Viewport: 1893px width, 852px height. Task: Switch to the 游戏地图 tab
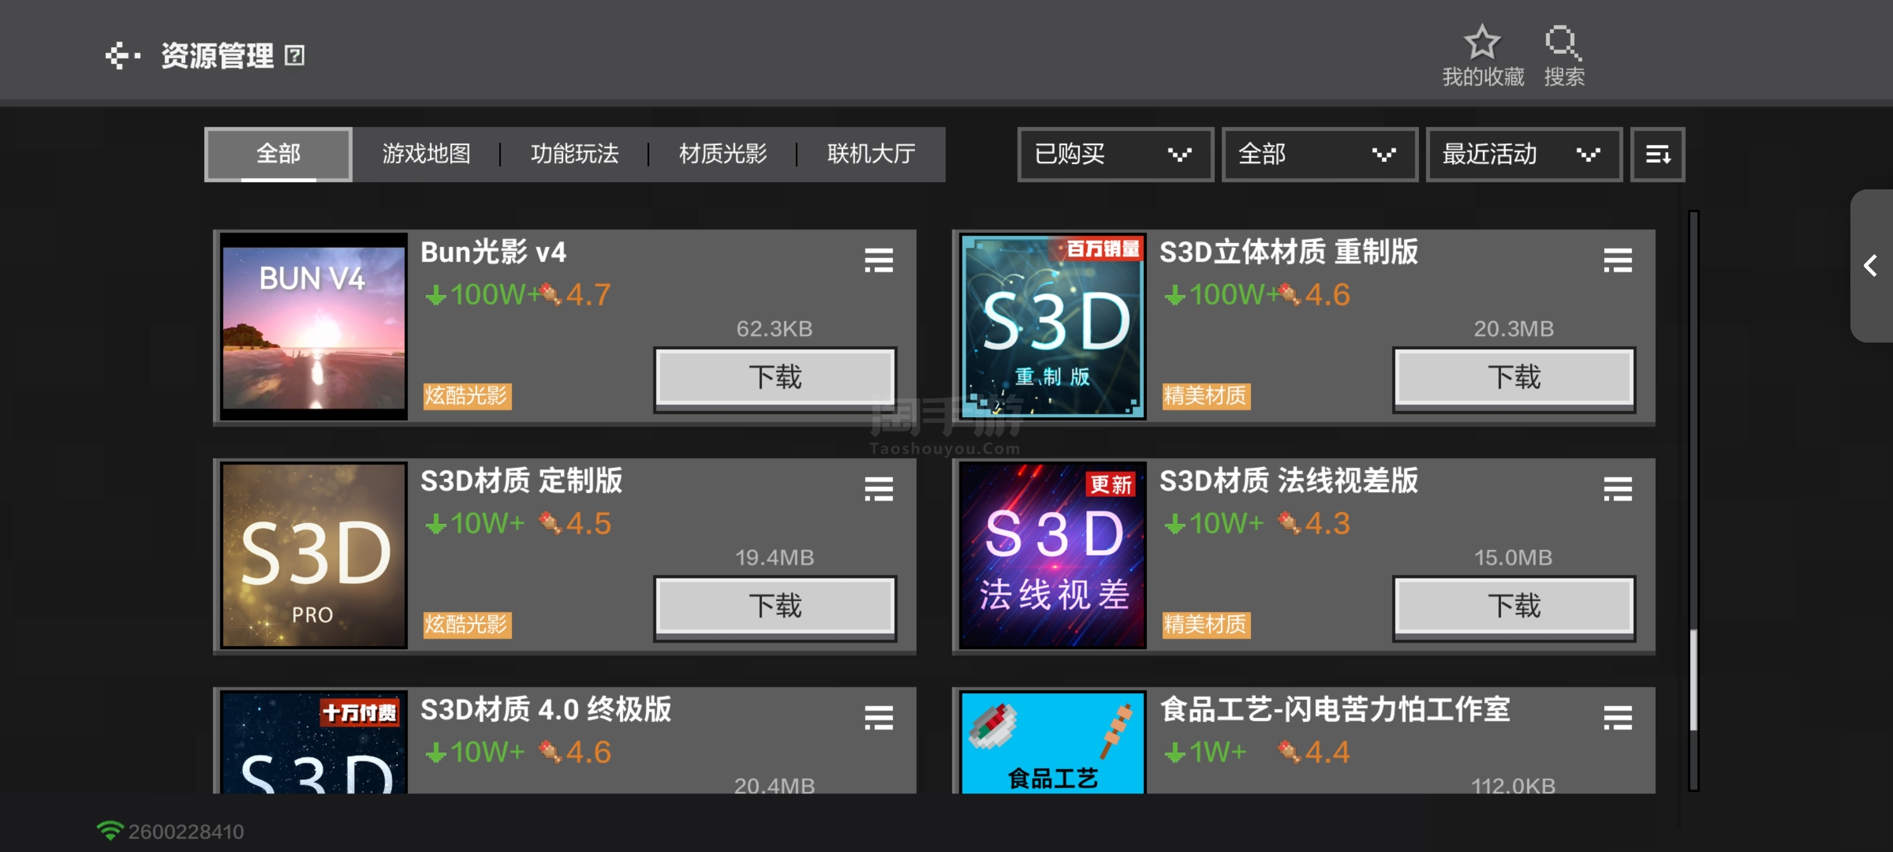tap(426, 154)
